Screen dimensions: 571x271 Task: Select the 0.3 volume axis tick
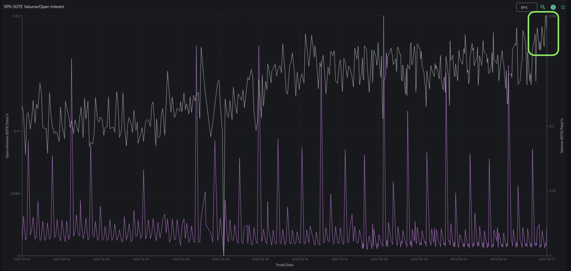tap(552, 126)
